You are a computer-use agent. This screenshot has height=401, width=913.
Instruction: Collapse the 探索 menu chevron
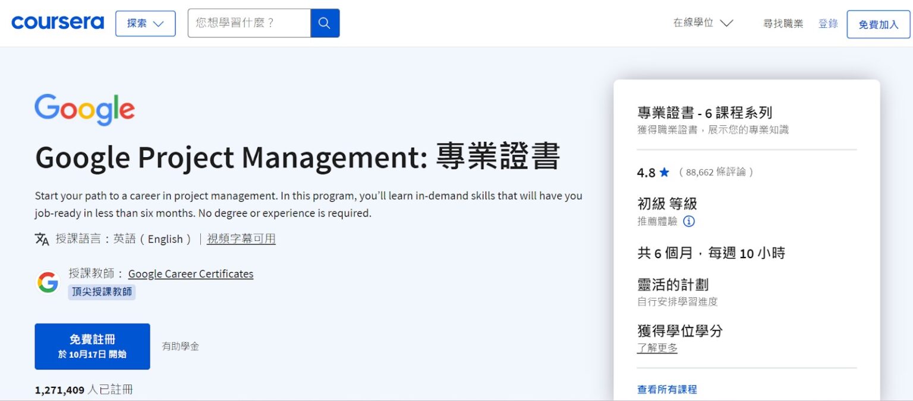158,24
